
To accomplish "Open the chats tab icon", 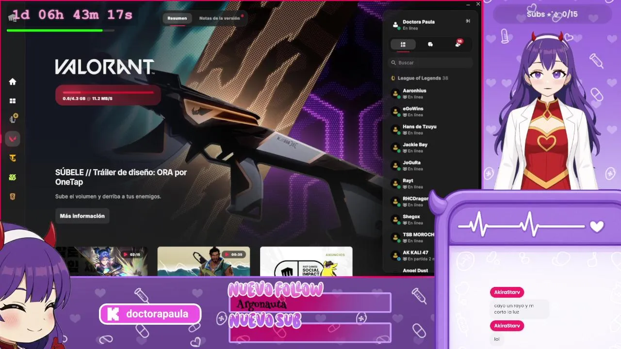I will (430, 44).
